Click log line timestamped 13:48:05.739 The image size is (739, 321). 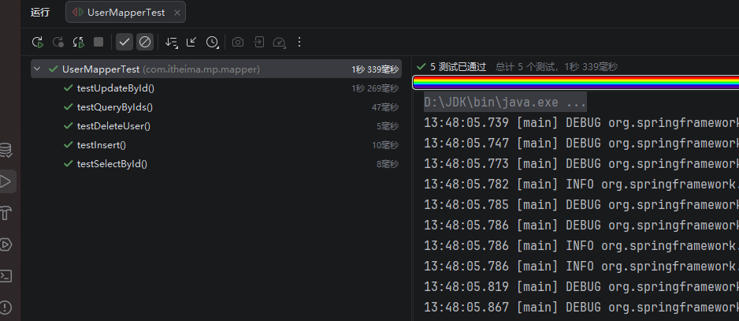(x=581, y=123)
